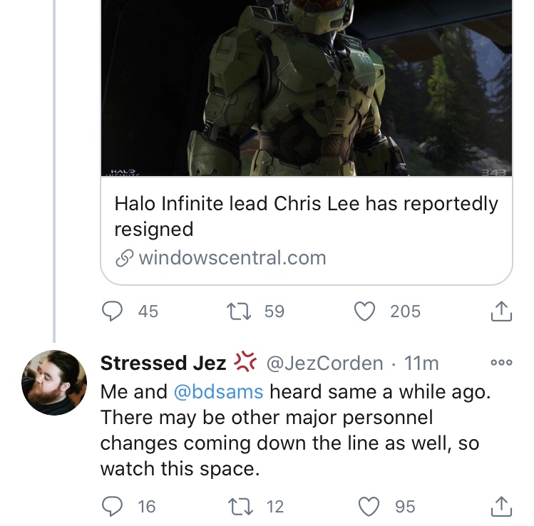Share Stressed Jez's tweet
The width and height of the screenshot is (534, 526).
[501, 507]
